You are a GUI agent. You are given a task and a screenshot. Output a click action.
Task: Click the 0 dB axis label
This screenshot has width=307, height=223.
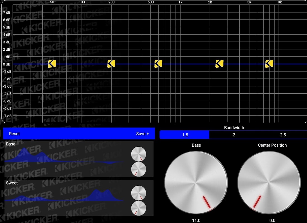pos(7,64)
